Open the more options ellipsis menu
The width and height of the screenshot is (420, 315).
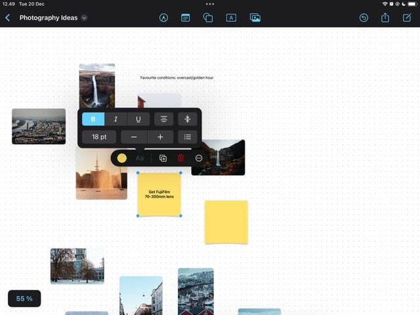point(199,158)
